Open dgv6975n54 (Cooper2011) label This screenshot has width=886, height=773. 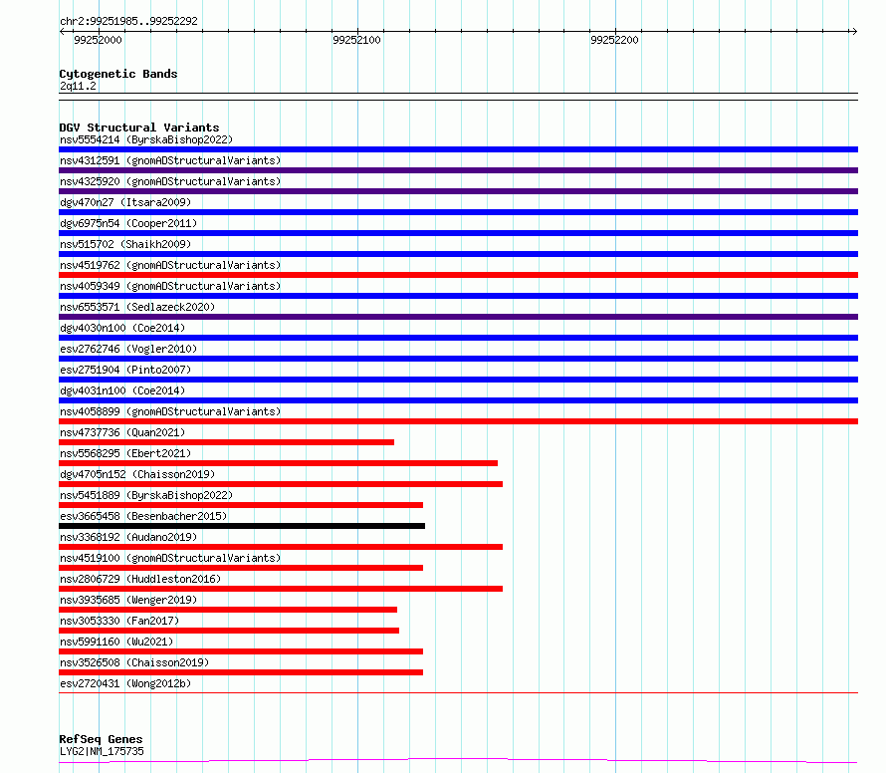pyautogui.click(x=128, y=223)
